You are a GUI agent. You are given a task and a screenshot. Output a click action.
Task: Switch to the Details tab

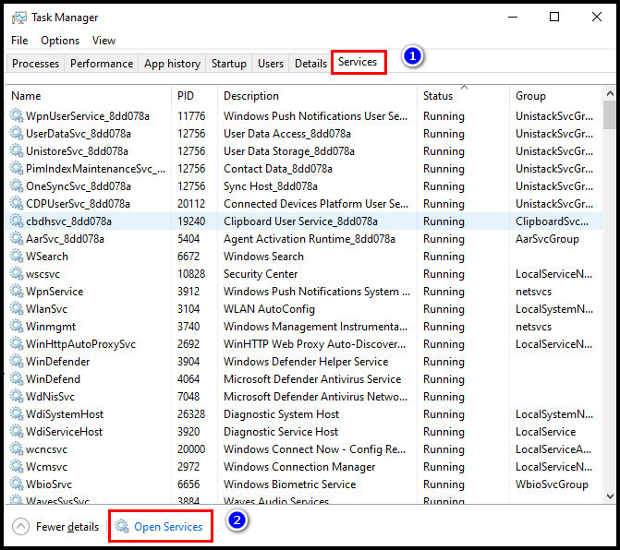(310, 64)
